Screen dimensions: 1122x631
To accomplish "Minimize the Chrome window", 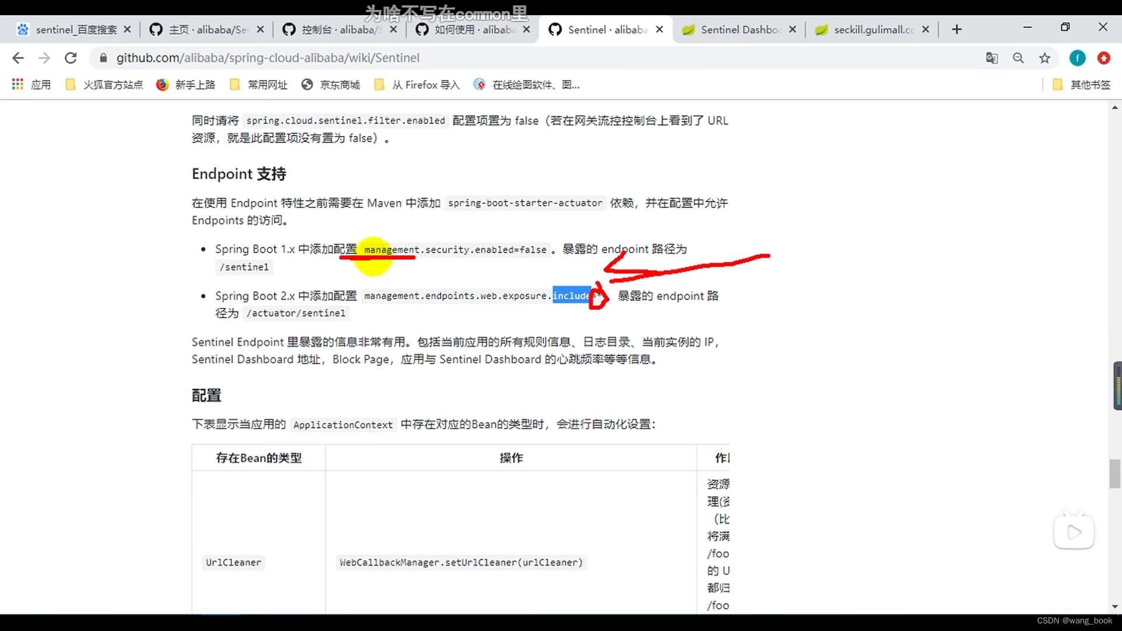I will coord(1027,27).
